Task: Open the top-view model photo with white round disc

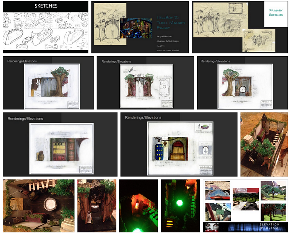Action: 39,206
